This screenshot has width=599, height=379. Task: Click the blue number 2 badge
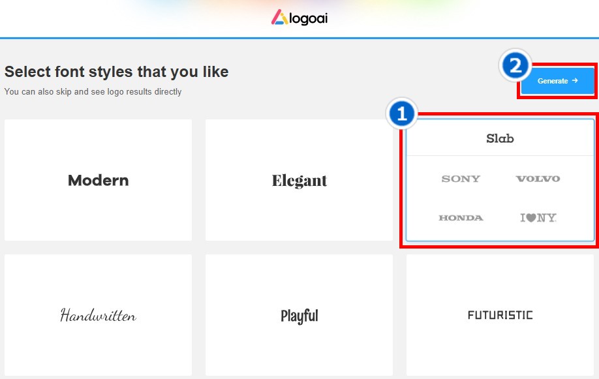tap(515, 65)
